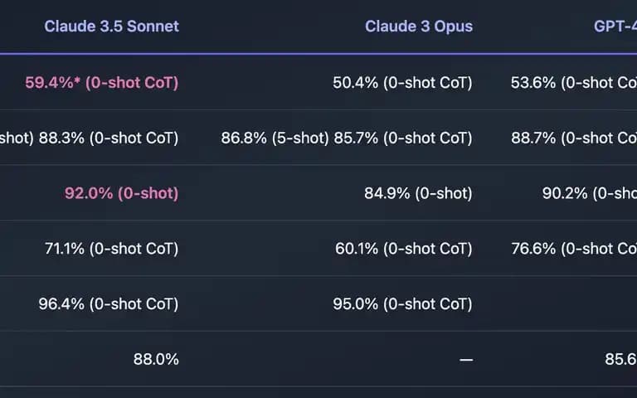Click the dash placeholder in Opus column

coord(466,359)
